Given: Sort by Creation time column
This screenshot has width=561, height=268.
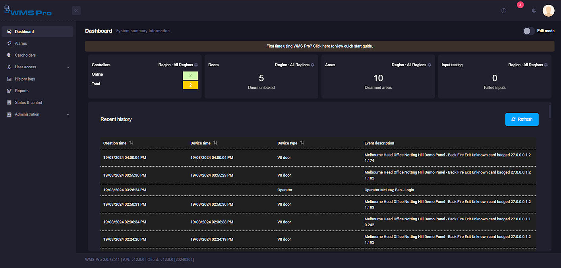Looking at the screenshot, I should pos(131,143).
